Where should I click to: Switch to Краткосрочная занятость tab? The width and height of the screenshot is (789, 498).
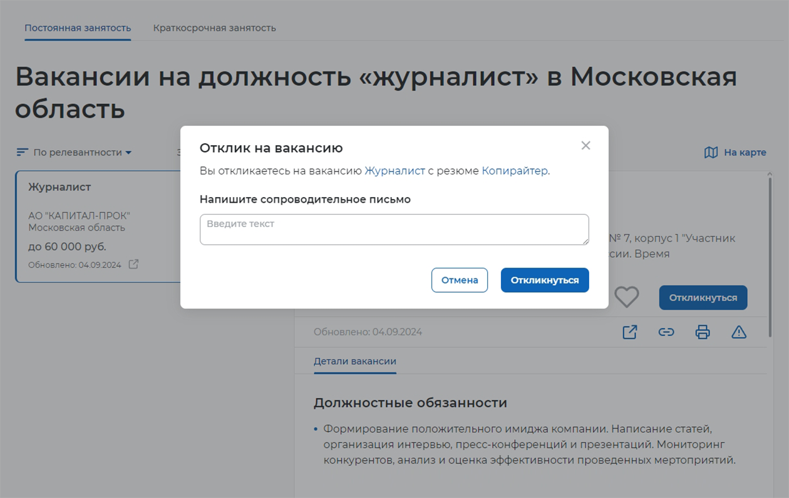[215, 28]
